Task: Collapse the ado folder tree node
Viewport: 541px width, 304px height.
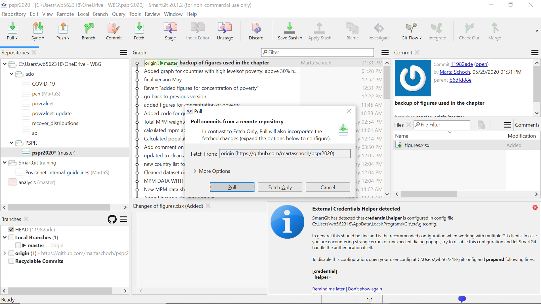Action: pyautogui.click(x=11, y=74)
